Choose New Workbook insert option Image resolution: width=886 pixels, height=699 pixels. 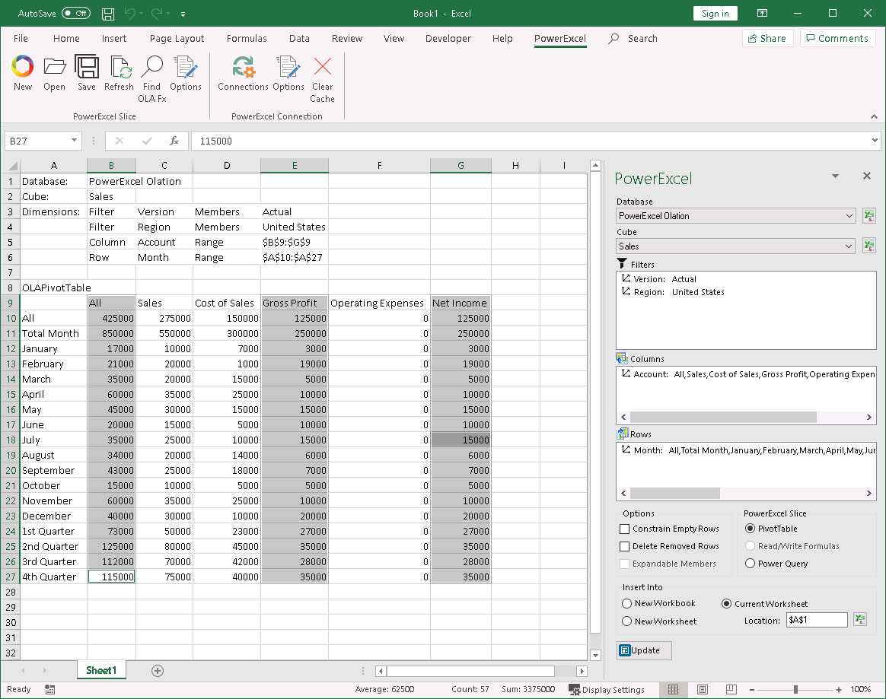(626, 604)
